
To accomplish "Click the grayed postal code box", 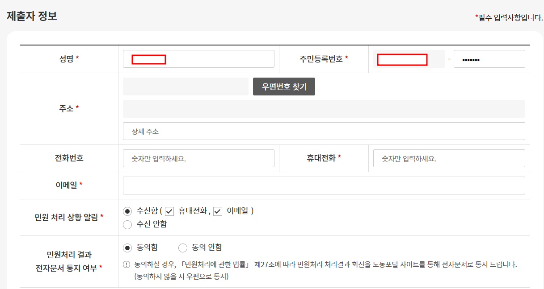I will coord(186,86).
